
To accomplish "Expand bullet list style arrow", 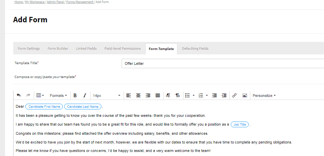I will 194,96.
